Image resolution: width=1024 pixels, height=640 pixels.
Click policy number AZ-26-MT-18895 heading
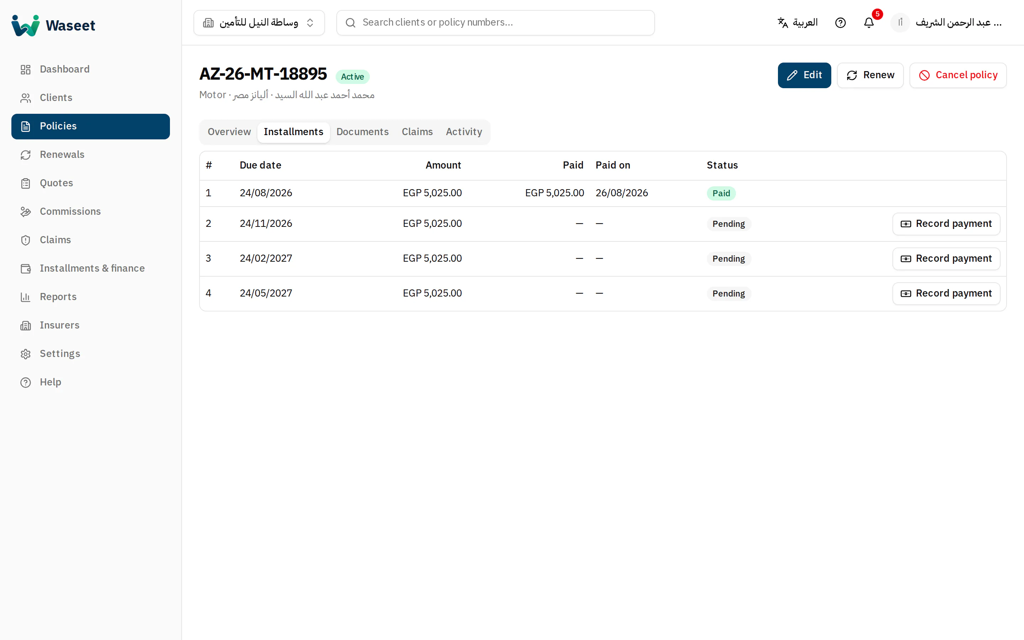point(263,74)
